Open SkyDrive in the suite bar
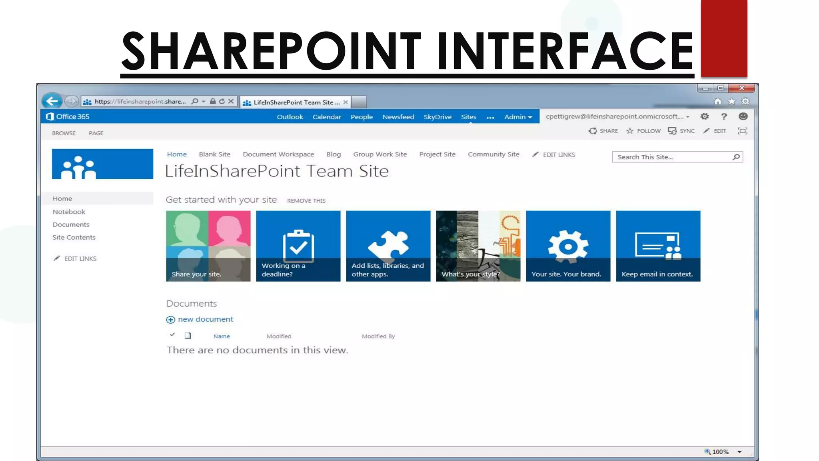This screenshot has width=819, height=461. 437,117
